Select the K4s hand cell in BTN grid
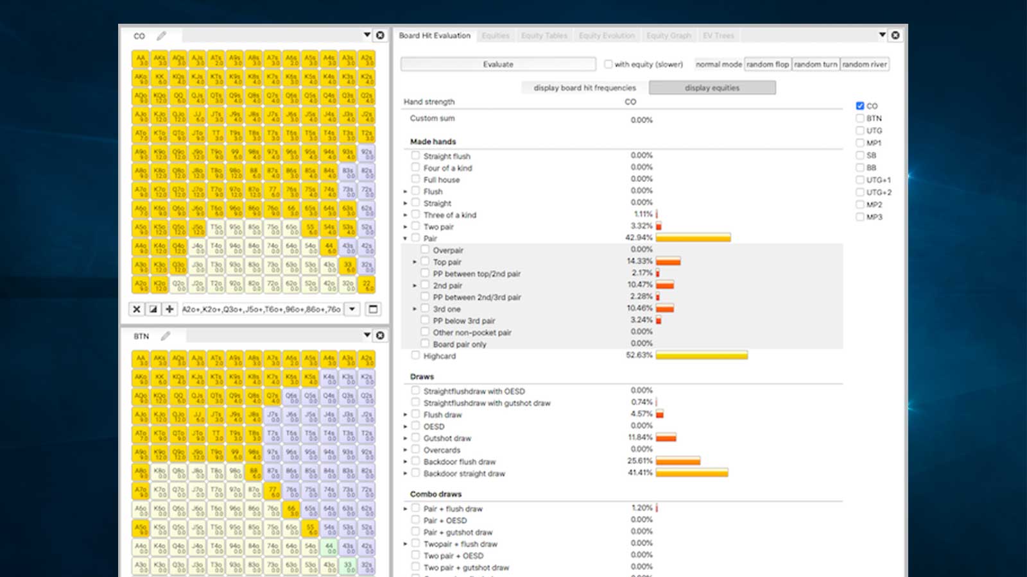The width and height of the screenshot is (1027, 577). pos(329,378)
